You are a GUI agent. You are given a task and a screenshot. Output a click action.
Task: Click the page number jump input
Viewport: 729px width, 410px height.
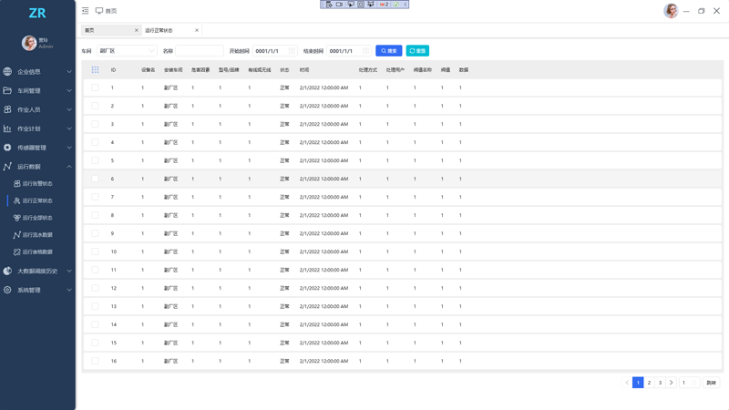point(689,383)
